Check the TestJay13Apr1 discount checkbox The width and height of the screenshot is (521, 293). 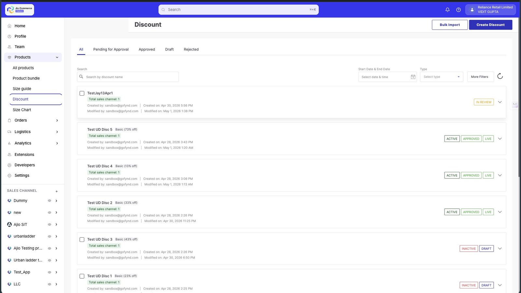pyautogui.click(x=82, y=93)
